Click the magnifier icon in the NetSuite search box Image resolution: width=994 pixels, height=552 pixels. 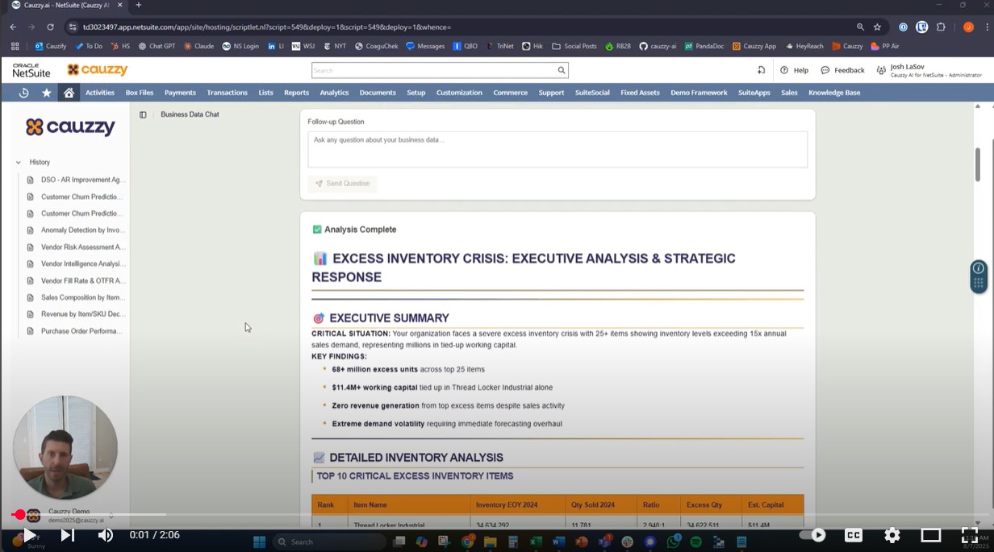click(x=562, y=70)
